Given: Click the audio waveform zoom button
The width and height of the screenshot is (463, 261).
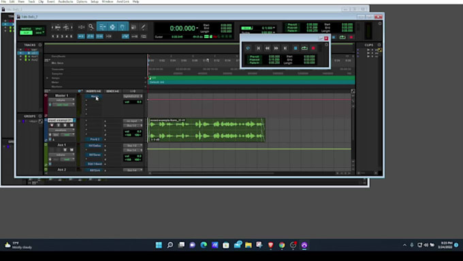Looking at the screenshot, I should [x=58, y=27].
